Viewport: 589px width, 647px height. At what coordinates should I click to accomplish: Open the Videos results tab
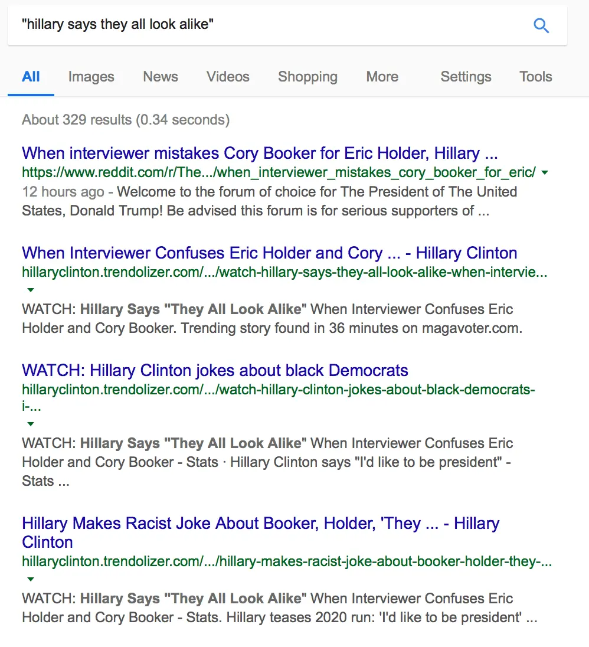(x=228, y=77)
